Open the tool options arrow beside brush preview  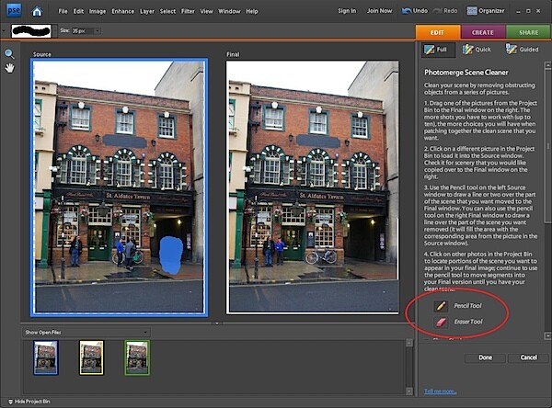point(4,31)
